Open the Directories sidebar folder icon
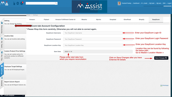The height and width of the screenshot is (97, 172). (2, 23)
